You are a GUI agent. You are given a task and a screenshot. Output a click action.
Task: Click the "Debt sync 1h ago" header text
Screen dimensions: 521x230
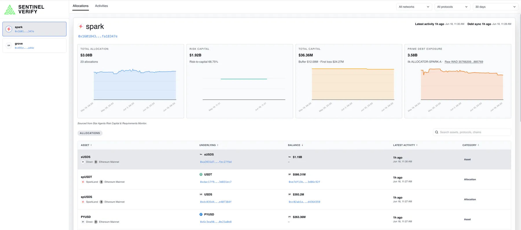pos(479,24)
